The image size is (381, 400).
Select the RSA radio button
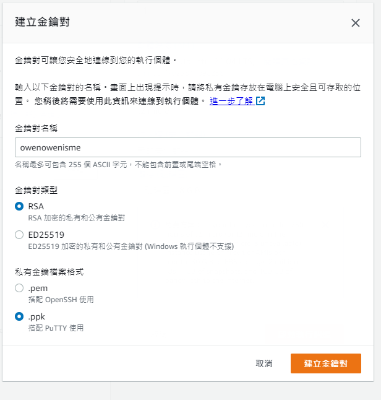tap(19, 206)
